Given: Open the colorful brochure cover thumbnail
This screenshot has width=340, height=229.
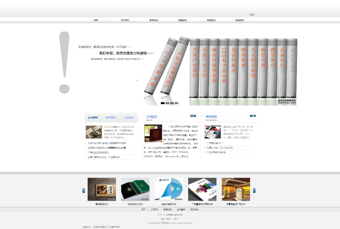Looking at the screenshot, I should pos(202,189).
